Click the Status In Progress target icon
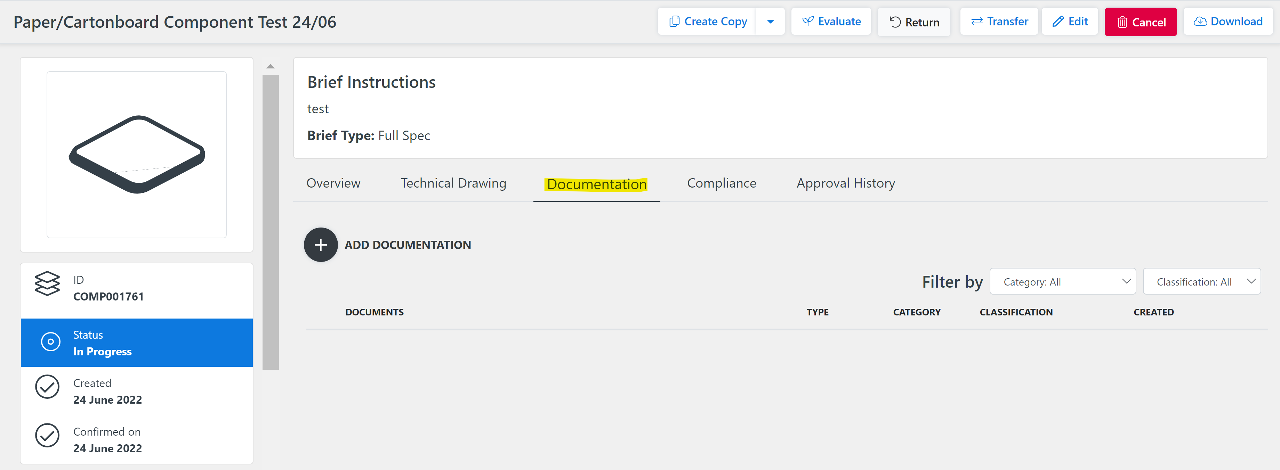The width and height of the screenshot is (1280, 470). (51, 341)
